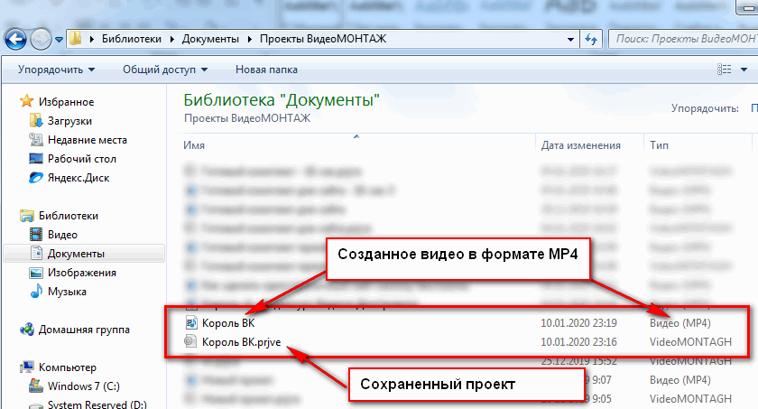The height and width of the screenshot is (409, 758).
Task: Focus the search field Поиск: Проекты ВидеоМОНТАЖ
Action: pyautogui.click(x=683, y=39)
